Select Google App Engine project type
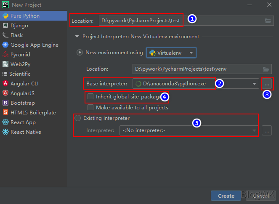This screenshot has width=279, height=204. (x=34, y=45)
